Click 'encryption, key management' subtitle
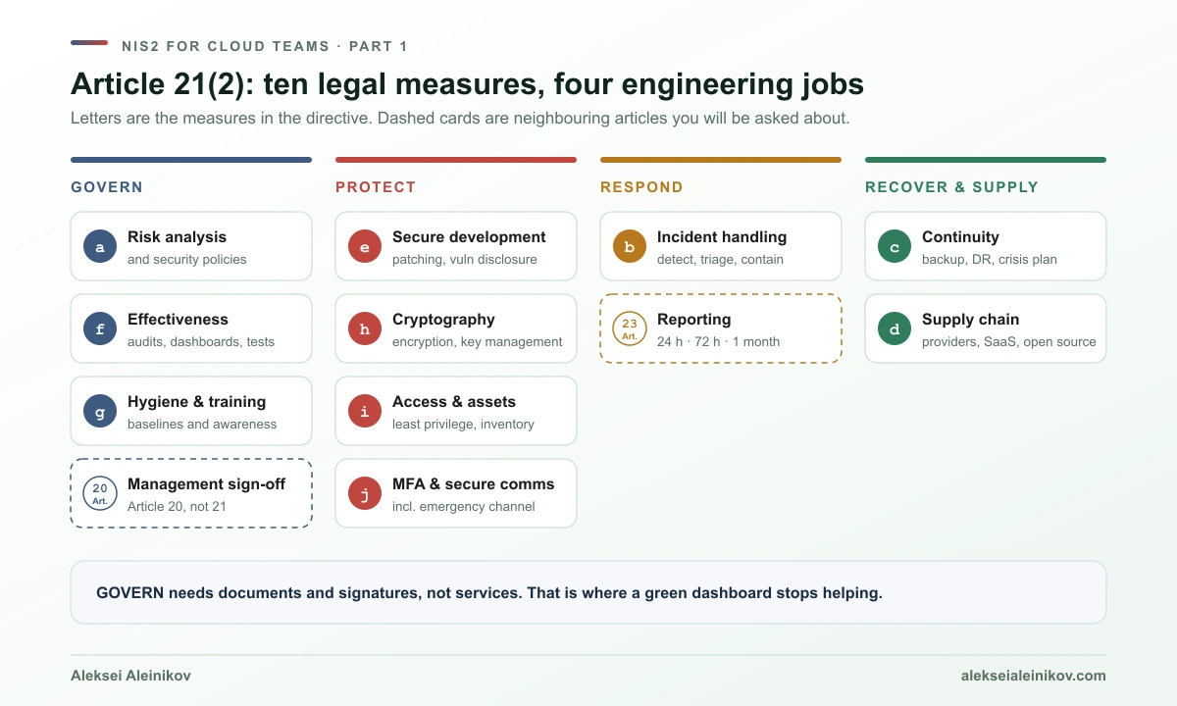This screenshot has height=706, width=1177. pos(478,342)
